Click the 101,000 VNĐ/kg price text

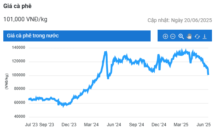point(25,19)
